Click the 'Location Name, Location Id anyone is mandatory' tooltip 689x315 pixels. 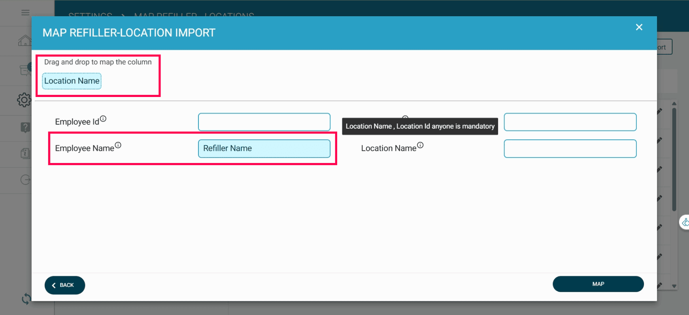point(420,126)
